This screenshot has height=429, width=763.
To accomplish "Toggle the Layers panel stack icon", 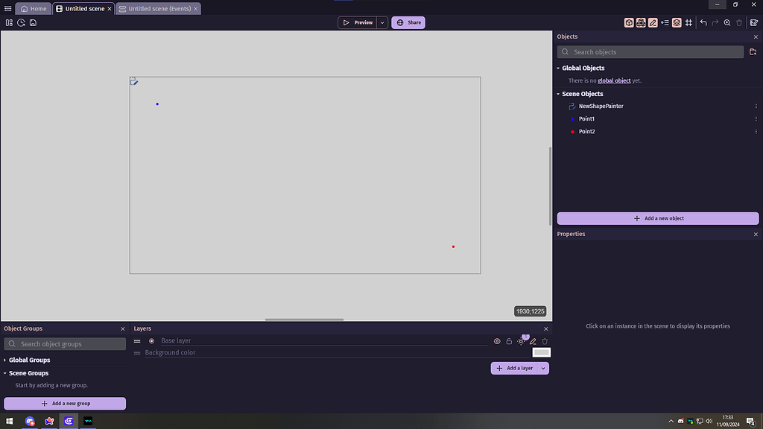I will pos(677,23).
